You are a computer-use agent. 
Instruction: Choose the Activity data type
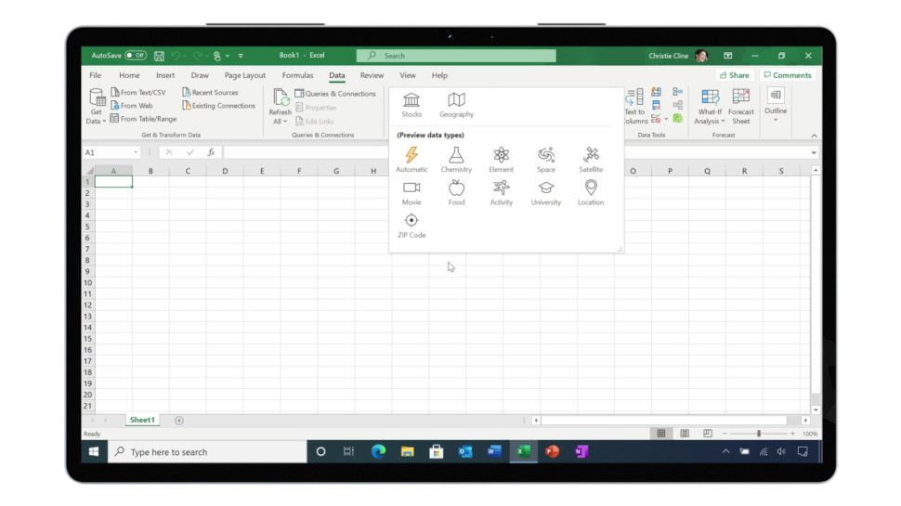point(501,192)
